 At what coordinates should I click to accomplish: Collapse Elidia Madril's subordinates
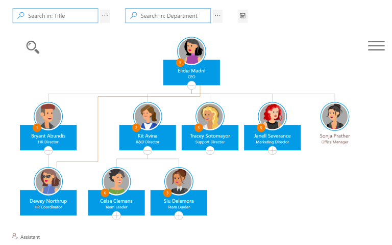(x=191, y=86)
